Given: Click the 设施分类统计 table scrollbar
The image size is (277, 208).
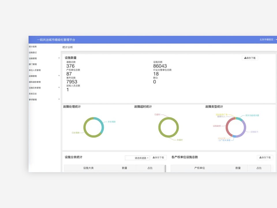Looking at the screenshot, I should (x=165, y=168).
